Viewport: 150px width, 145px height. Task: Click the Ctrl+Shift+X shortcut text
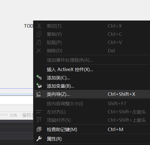(x=121, y=94)
